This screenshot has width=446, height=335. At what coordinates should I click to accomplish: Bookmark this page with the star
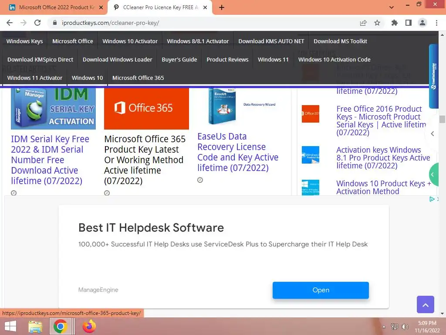377,23
